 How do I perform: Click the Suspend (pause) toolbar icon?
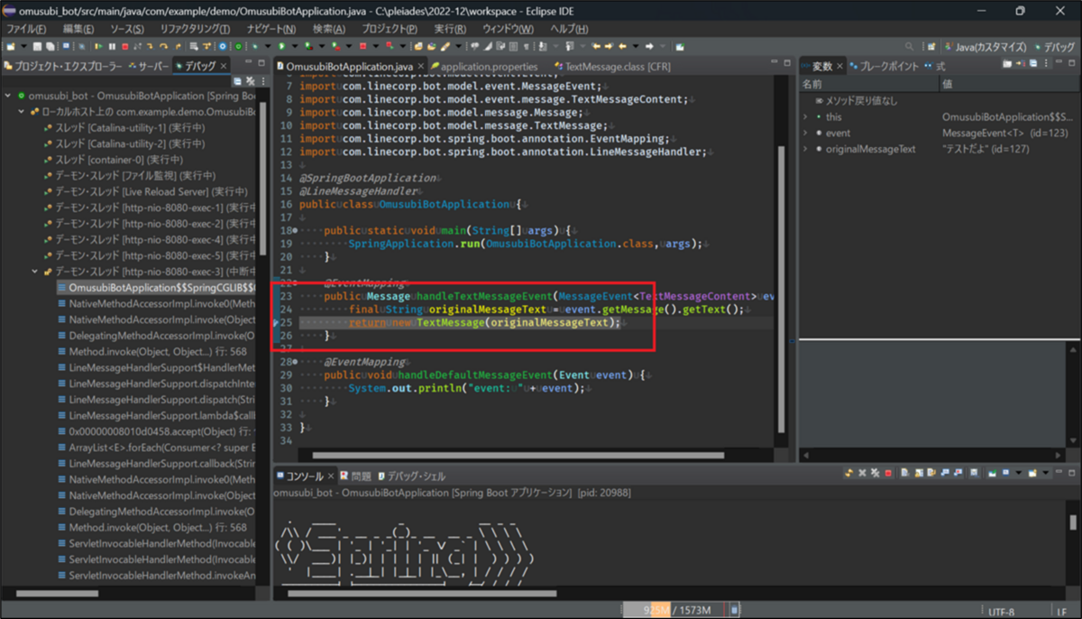112,45
